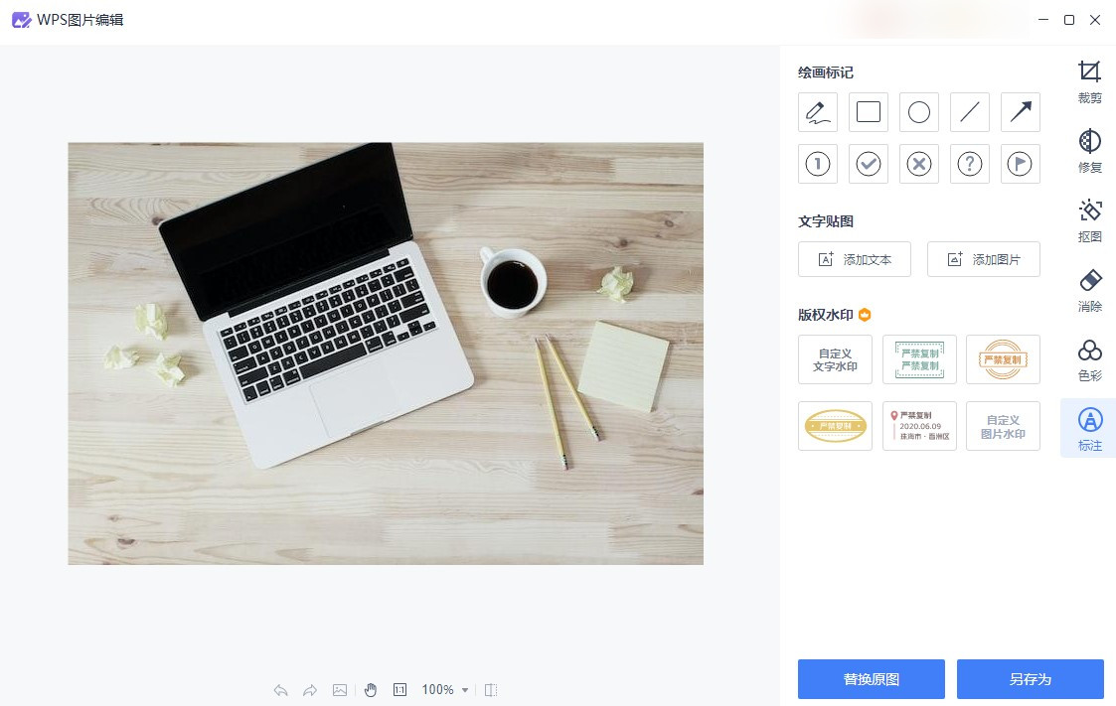
Task: Toggle the compare split view icon
Action: click(x=491, y=690)
